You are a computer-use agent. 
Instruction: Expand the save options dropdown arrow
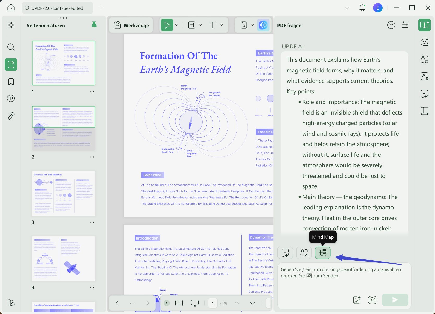tap(253, 25)
